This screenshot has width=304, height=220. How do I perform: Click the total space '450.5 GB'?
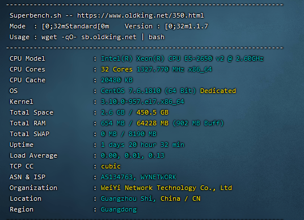pyautogui.click(x=153, y=112)
